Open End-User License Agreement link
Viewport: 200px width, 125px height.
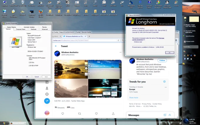click(148, 39)
